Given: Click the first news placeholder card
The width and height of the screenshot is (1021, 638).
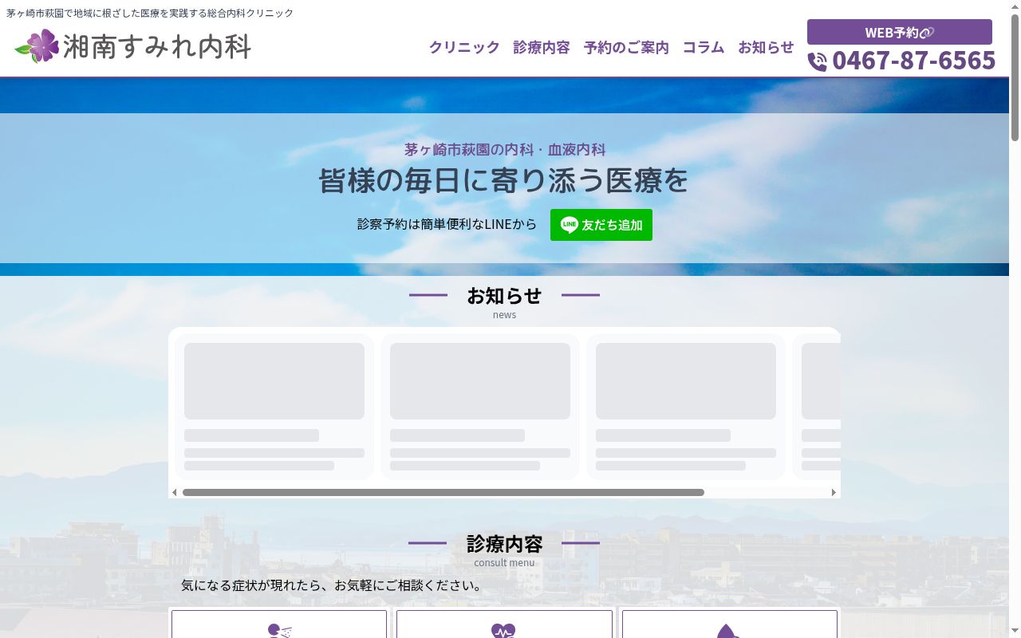Looking at the screenshot, I should pos(274,407).
